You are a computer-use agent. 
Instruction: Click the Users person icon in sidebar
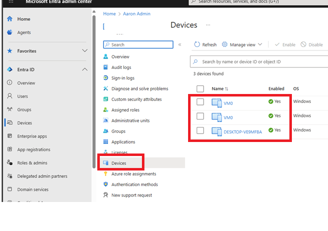(10, 96)
